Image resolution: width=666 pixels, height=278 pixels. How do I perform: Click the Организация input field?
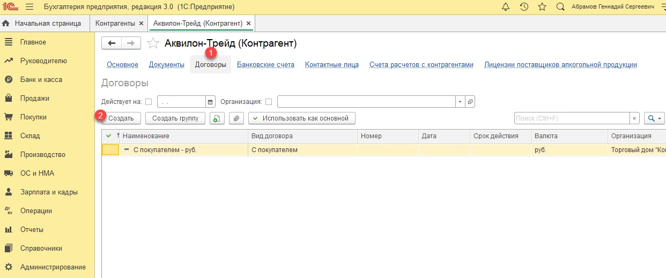pos(366,102)
